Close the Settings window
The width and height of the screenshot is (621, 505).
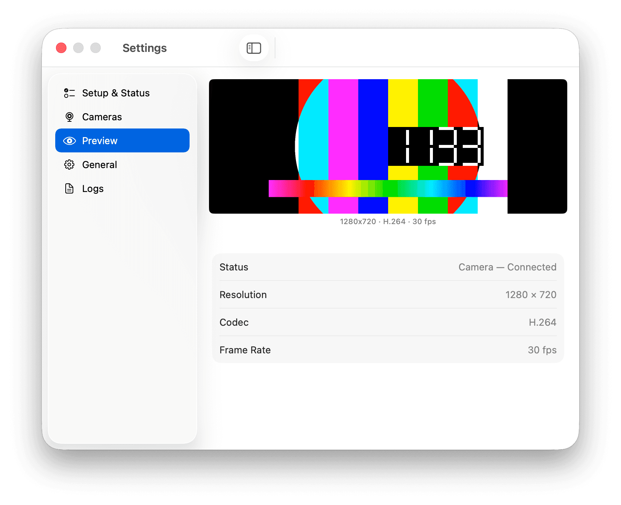click(x=61, y=48)
